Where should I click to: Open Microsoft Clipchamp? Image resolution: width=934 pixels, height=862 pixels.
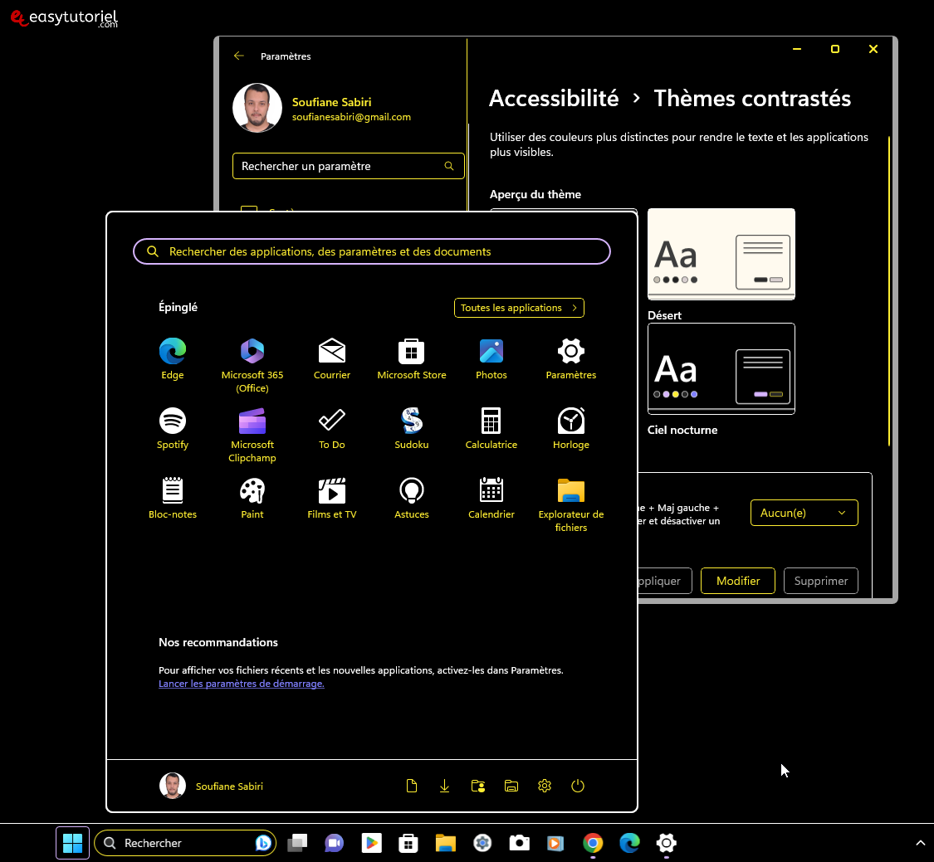click(x=252, y=435)
